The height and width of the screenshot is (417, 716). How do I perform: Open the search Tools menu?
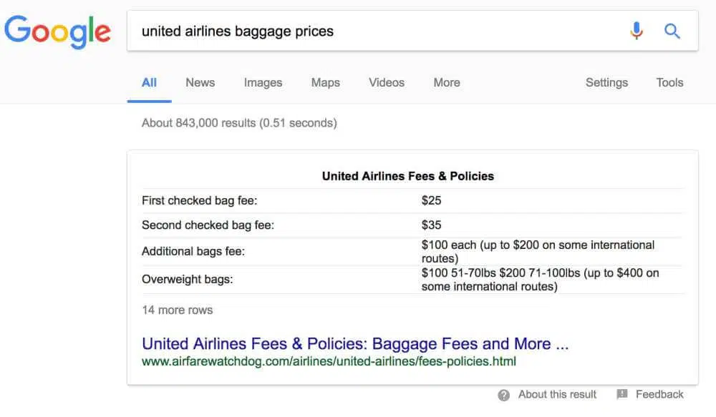669,82
